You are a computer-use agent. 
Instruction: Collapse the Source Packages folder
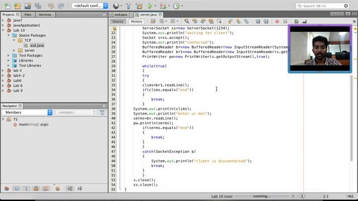pos(8,35)
